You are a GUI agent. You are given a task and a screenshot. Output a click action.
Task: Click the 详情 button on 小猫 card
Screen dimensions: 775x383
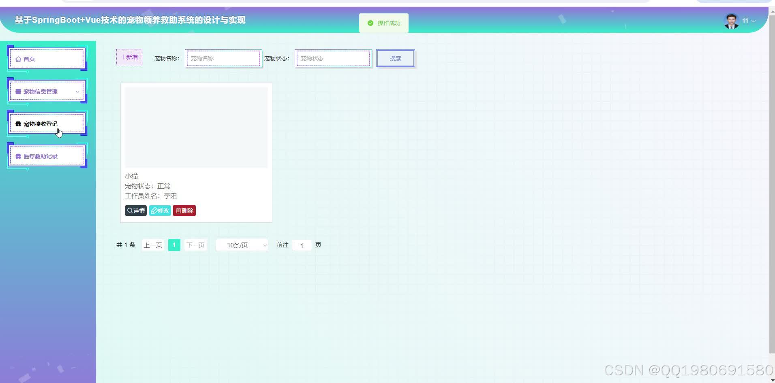(135, 210)
